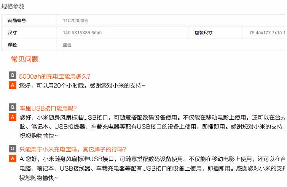The height and width of the screenshot is (187, 287).
Task: Click the answer 您好，可以用20个小时哦
Action: (x=82, y=86)
